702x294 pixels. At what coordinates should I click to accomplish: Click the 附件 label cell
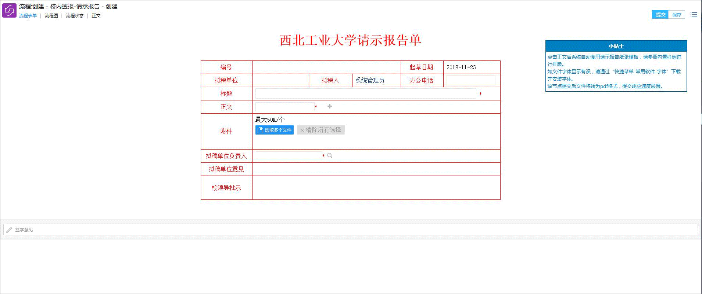pyautogui.click(x=226, y=131)
